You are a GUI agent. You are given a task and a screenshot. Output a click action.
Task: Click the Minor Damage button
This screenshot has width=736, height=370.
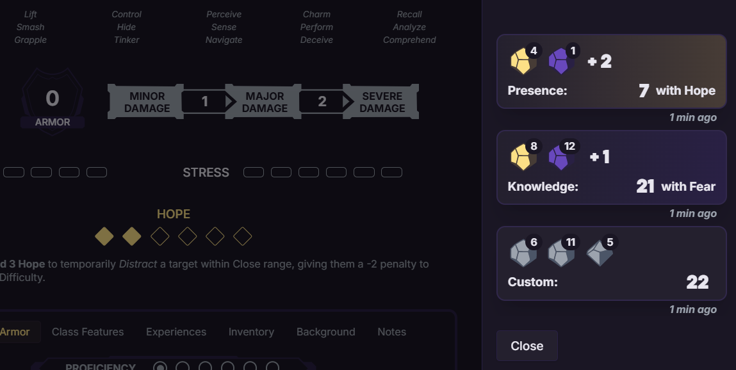click(x=147, y=102)
